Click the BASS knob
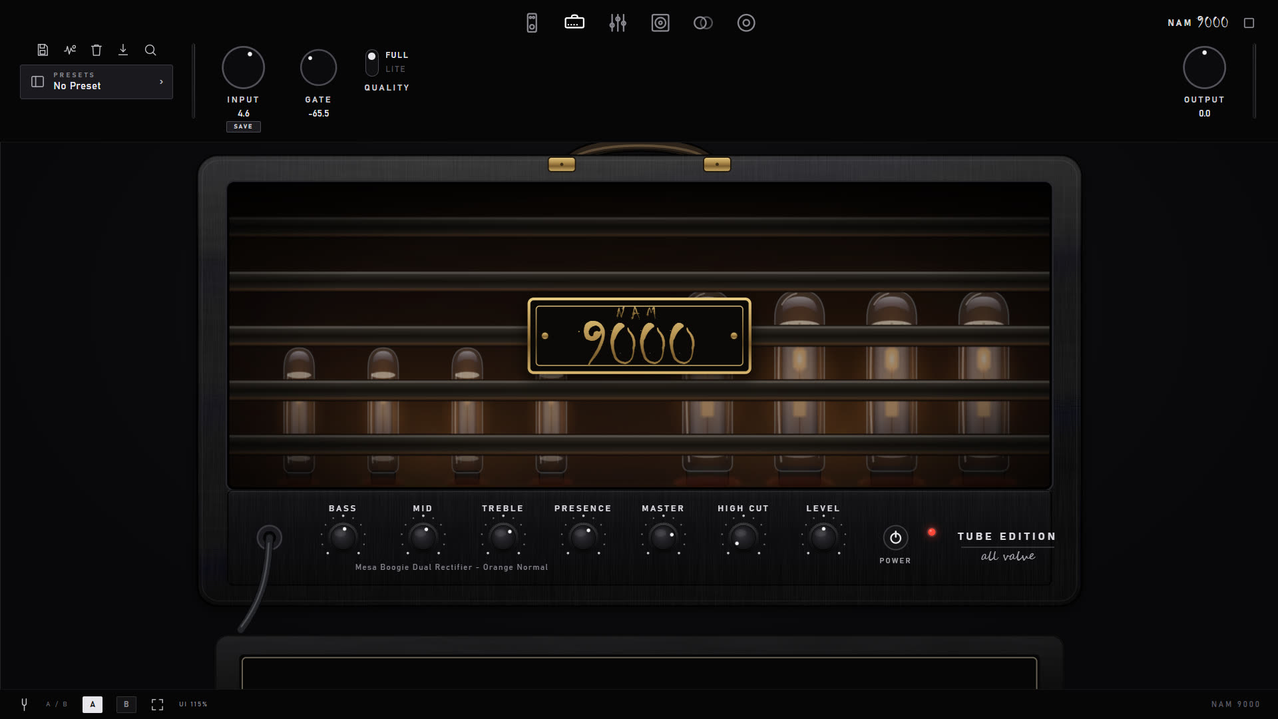 (x=343, y=537)
